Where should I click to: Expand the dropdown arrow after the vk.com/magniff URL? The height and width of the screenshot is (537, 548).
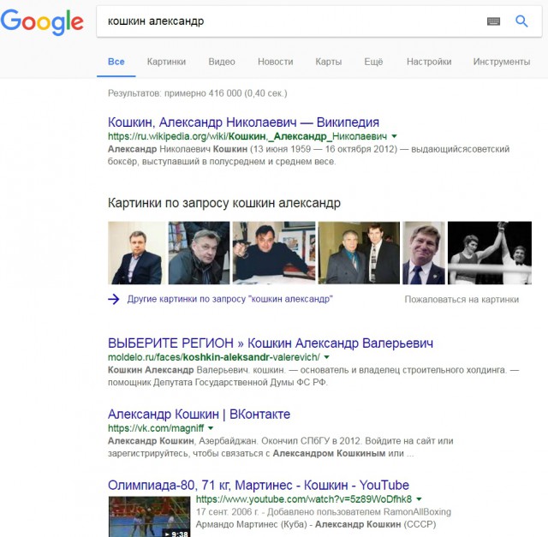click(x=211, y=428)
